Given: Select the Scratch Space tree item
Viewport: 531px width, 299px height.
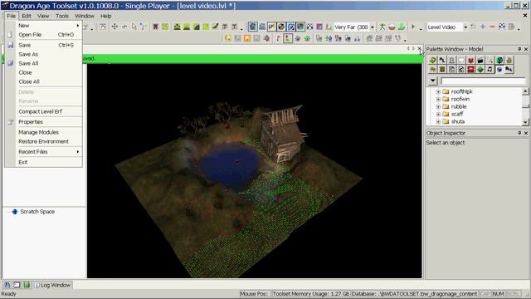Looking at the screenshot, I should tap(37, 212).
